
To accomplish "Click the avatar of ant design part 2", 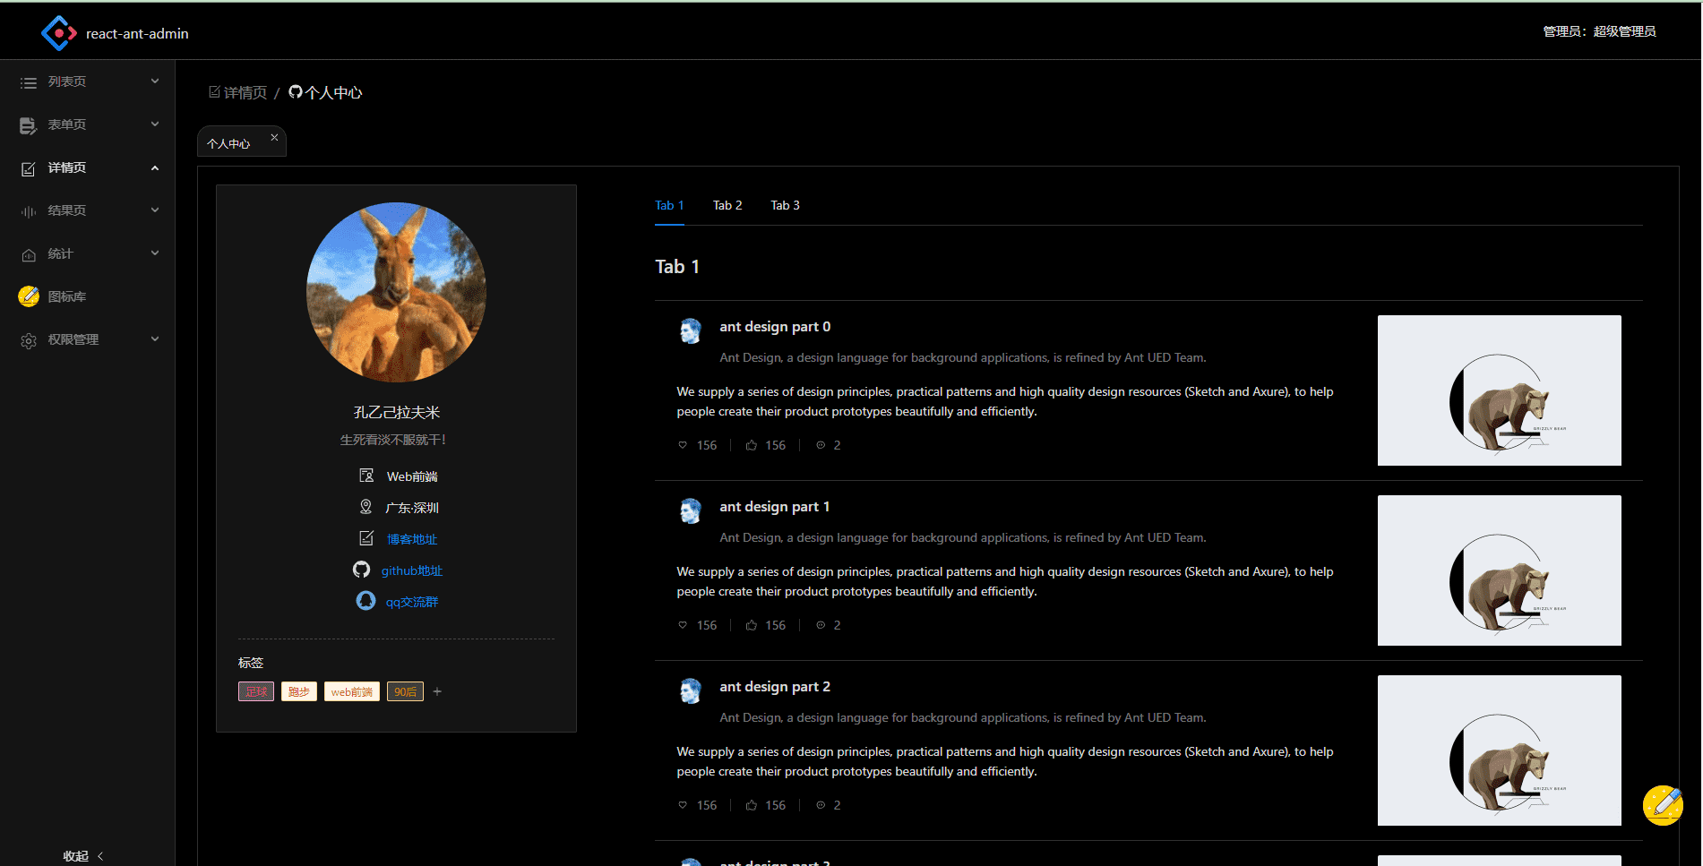I will coord(691,691).
